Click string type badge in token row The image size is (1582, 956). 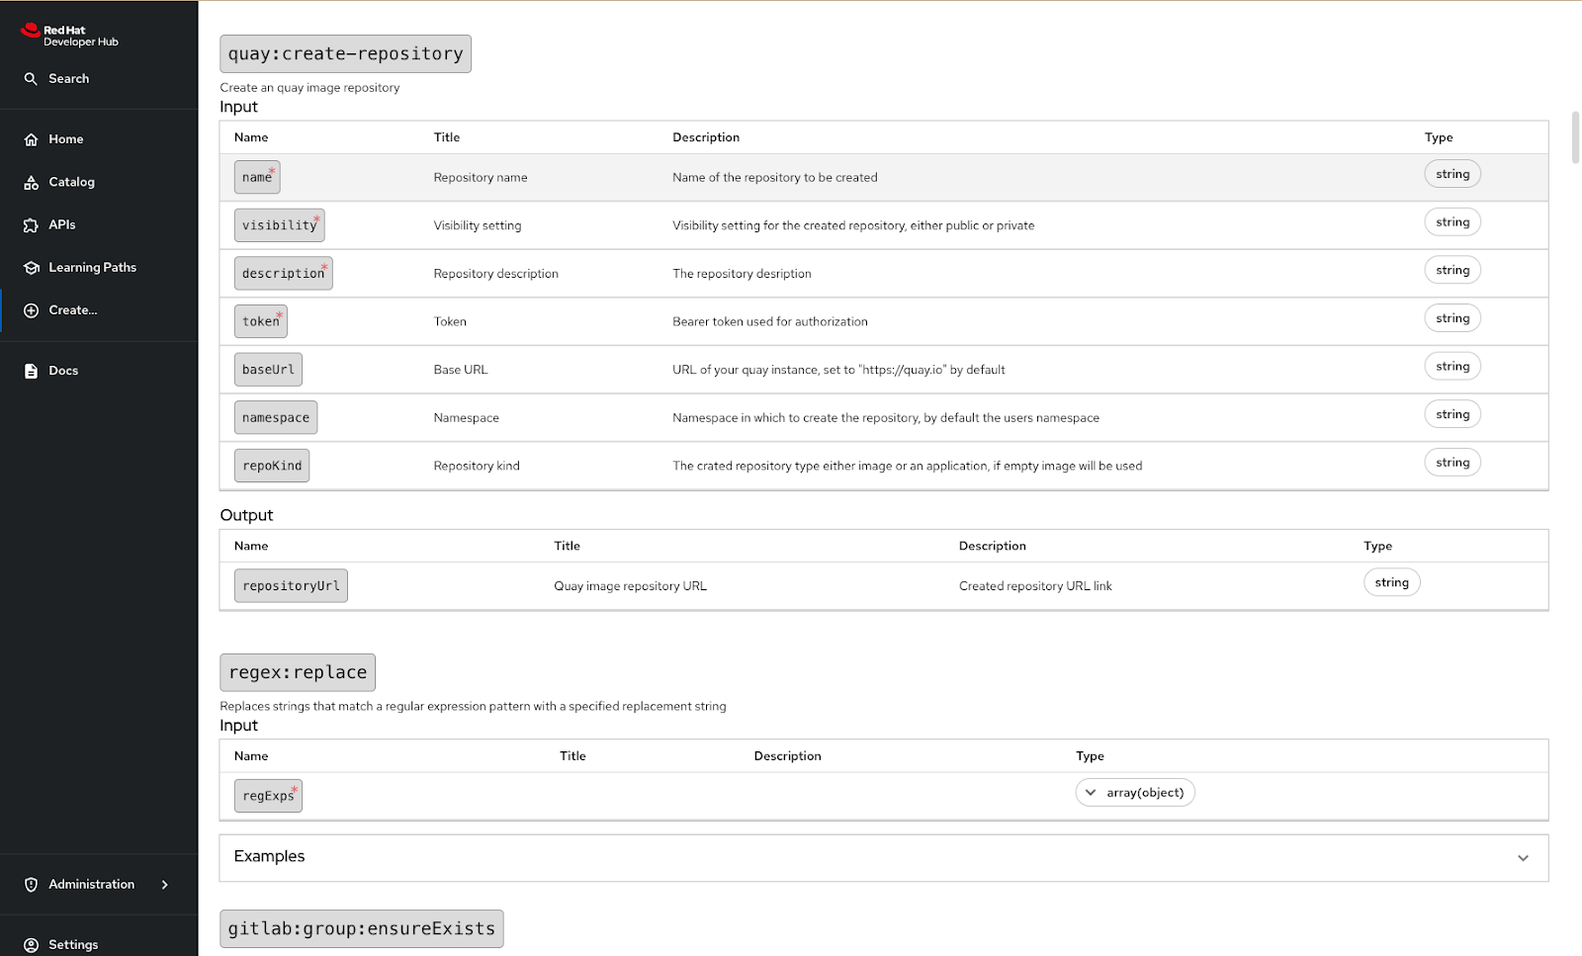(1452, 318)
